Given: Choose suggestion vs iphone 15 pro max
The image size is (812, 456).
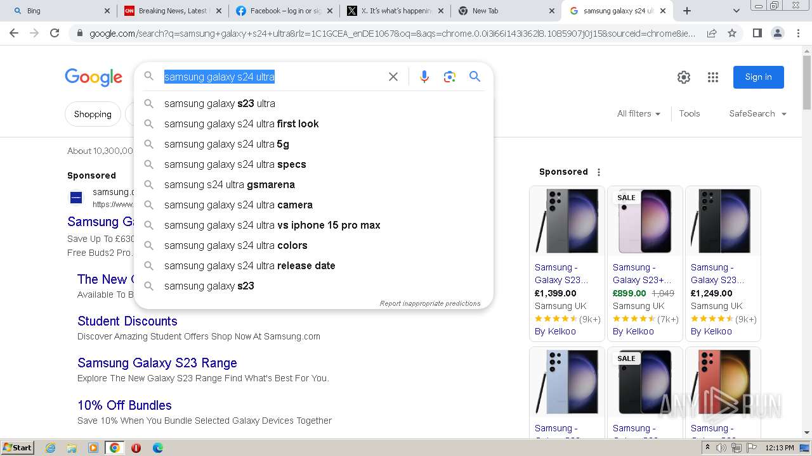Looking at the screenshot, I should click(313, 225).
